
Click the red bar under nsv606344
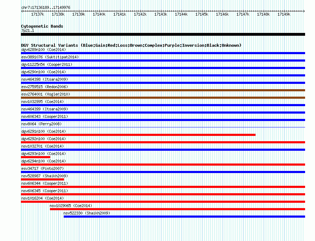(x=163, y=187)
